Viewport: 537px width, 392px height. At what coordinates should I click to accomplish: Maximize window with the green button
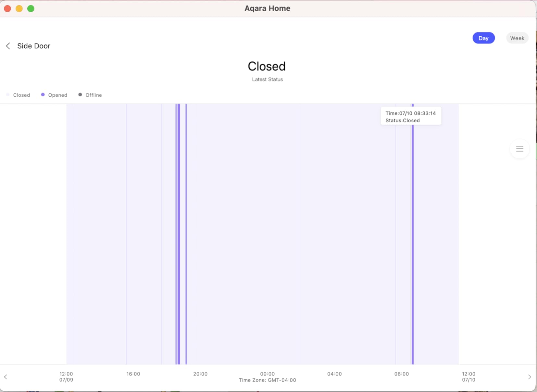tap(31, 9)
